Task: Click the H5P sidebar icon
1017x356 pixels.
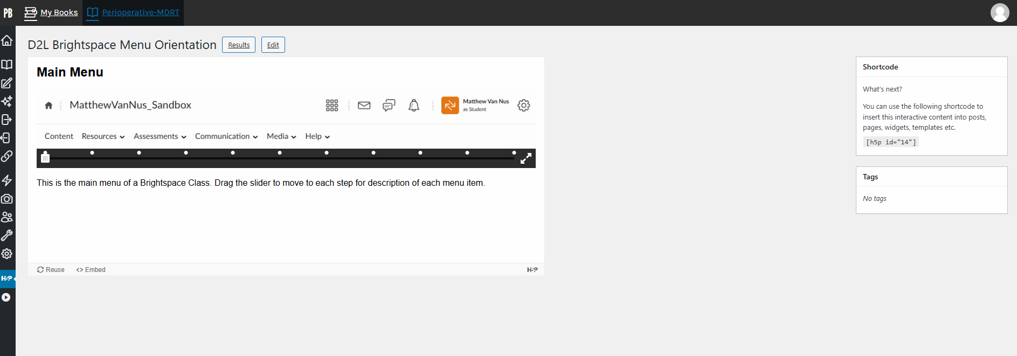Action: [7, 278]
